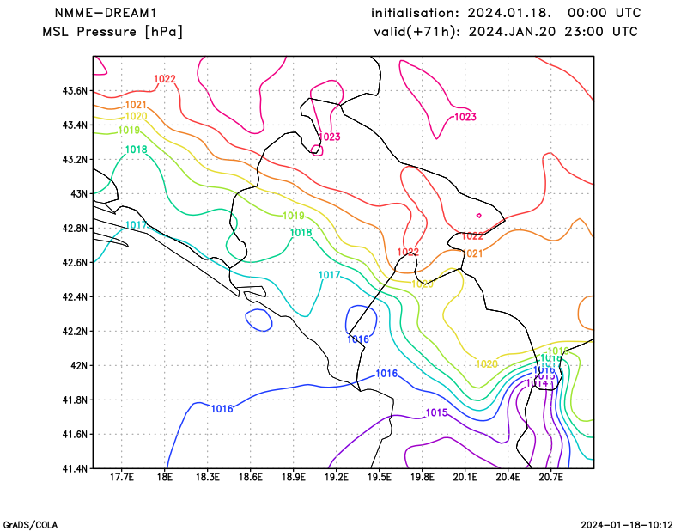Viewport: 687px width, 531px height.
Task: Click the 18.9E longitude label
Action: click(293, 477)
